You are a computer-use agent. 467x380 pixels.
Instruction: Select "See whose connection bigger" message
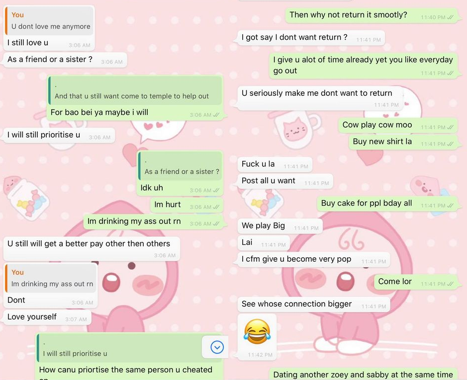(314, 304)
